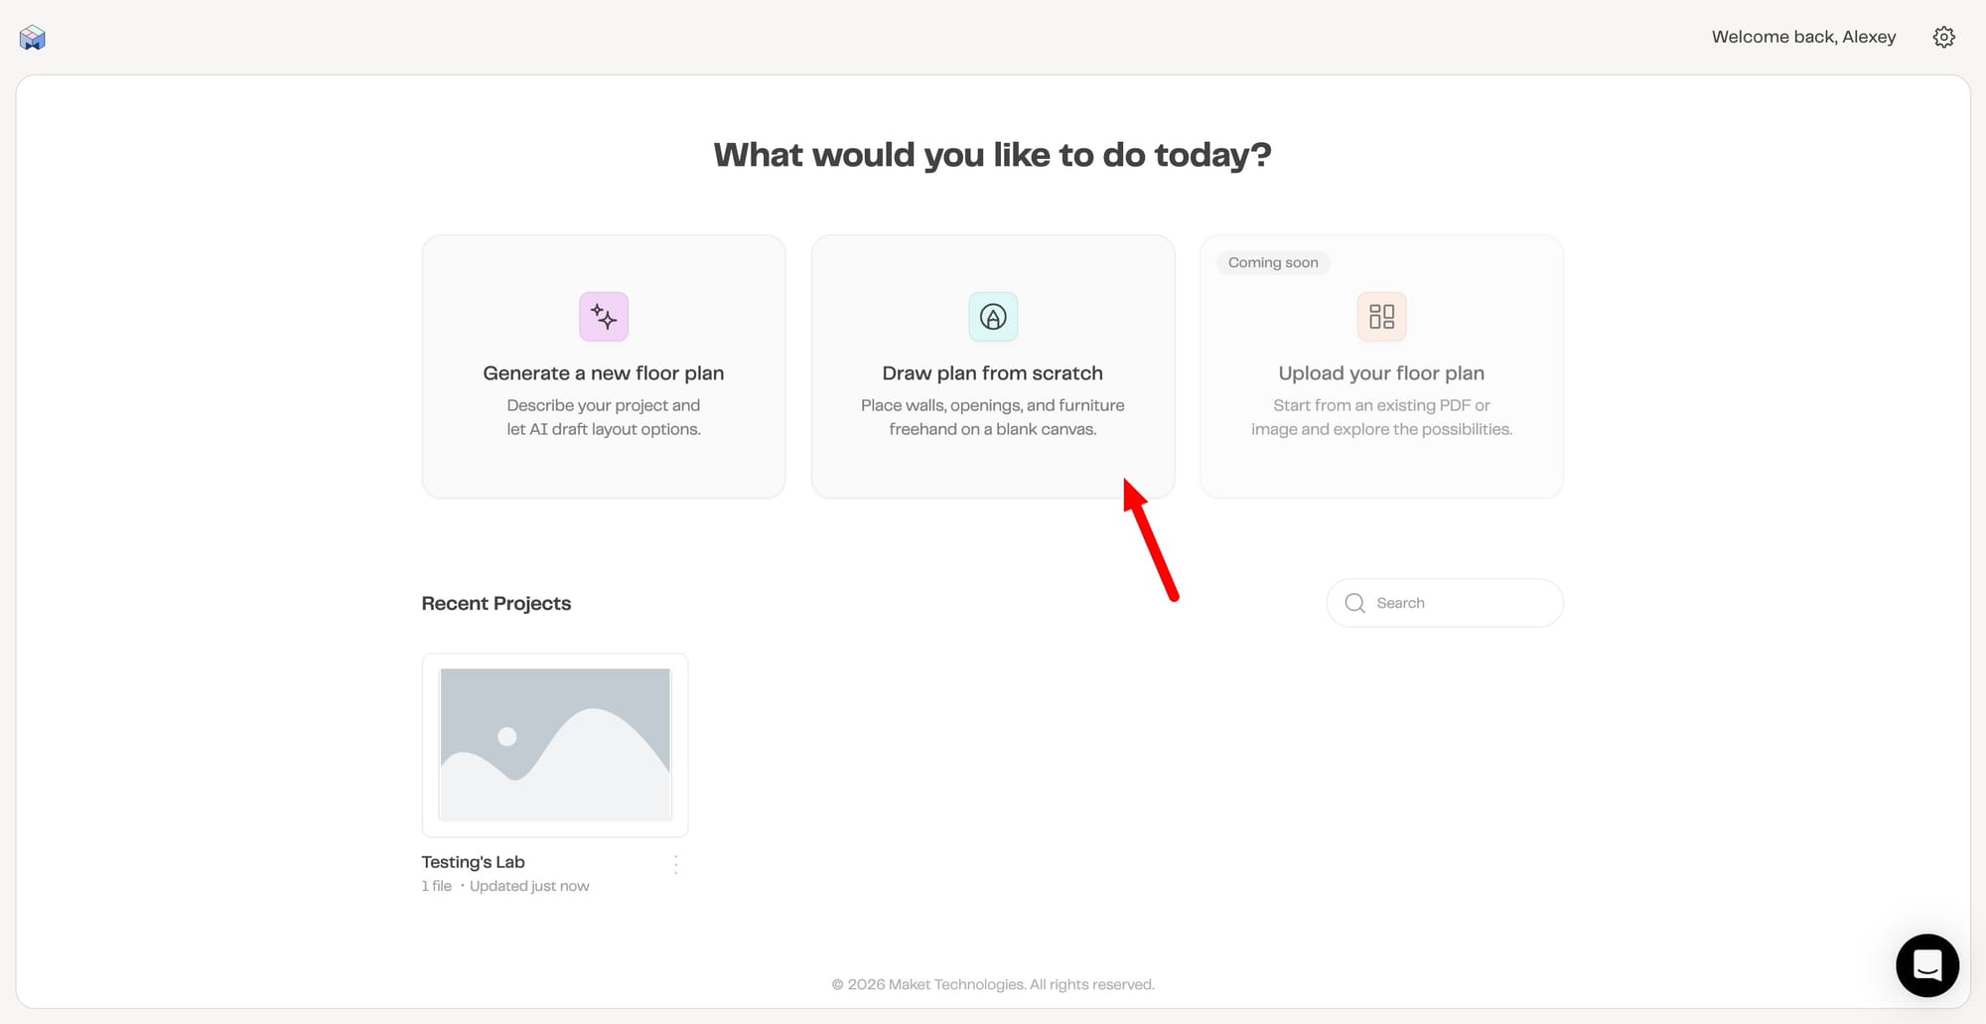This screenshot has height=1024, width=1986.
Task: Focus the Search projects input field
Action: tap(1445, 603)
